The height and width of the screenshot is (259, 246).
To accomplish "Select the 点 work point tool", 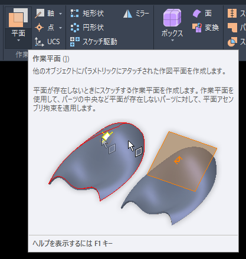I will (45, 28).
